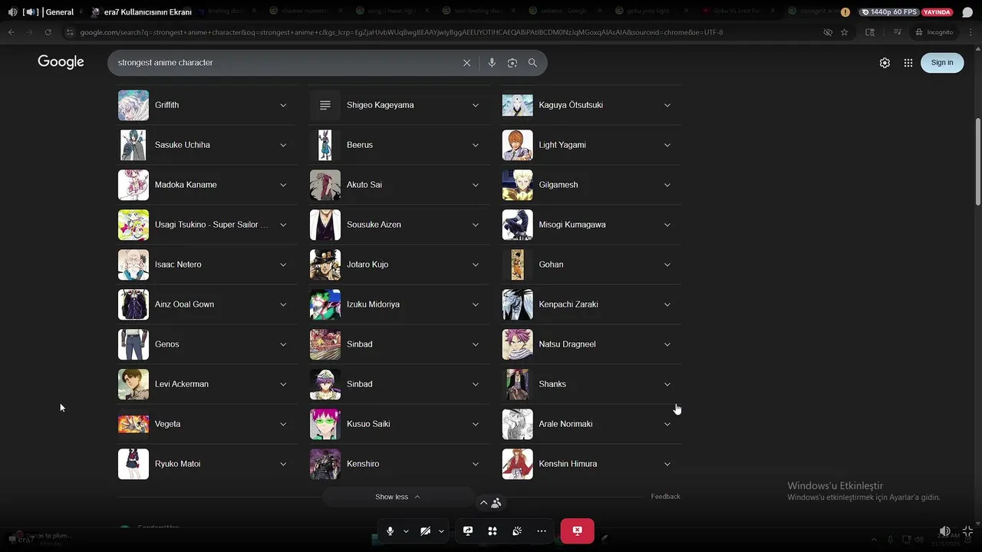Open the Google apps grid
This screenshot has height=552, width=982.
click(x=908, y=63)
